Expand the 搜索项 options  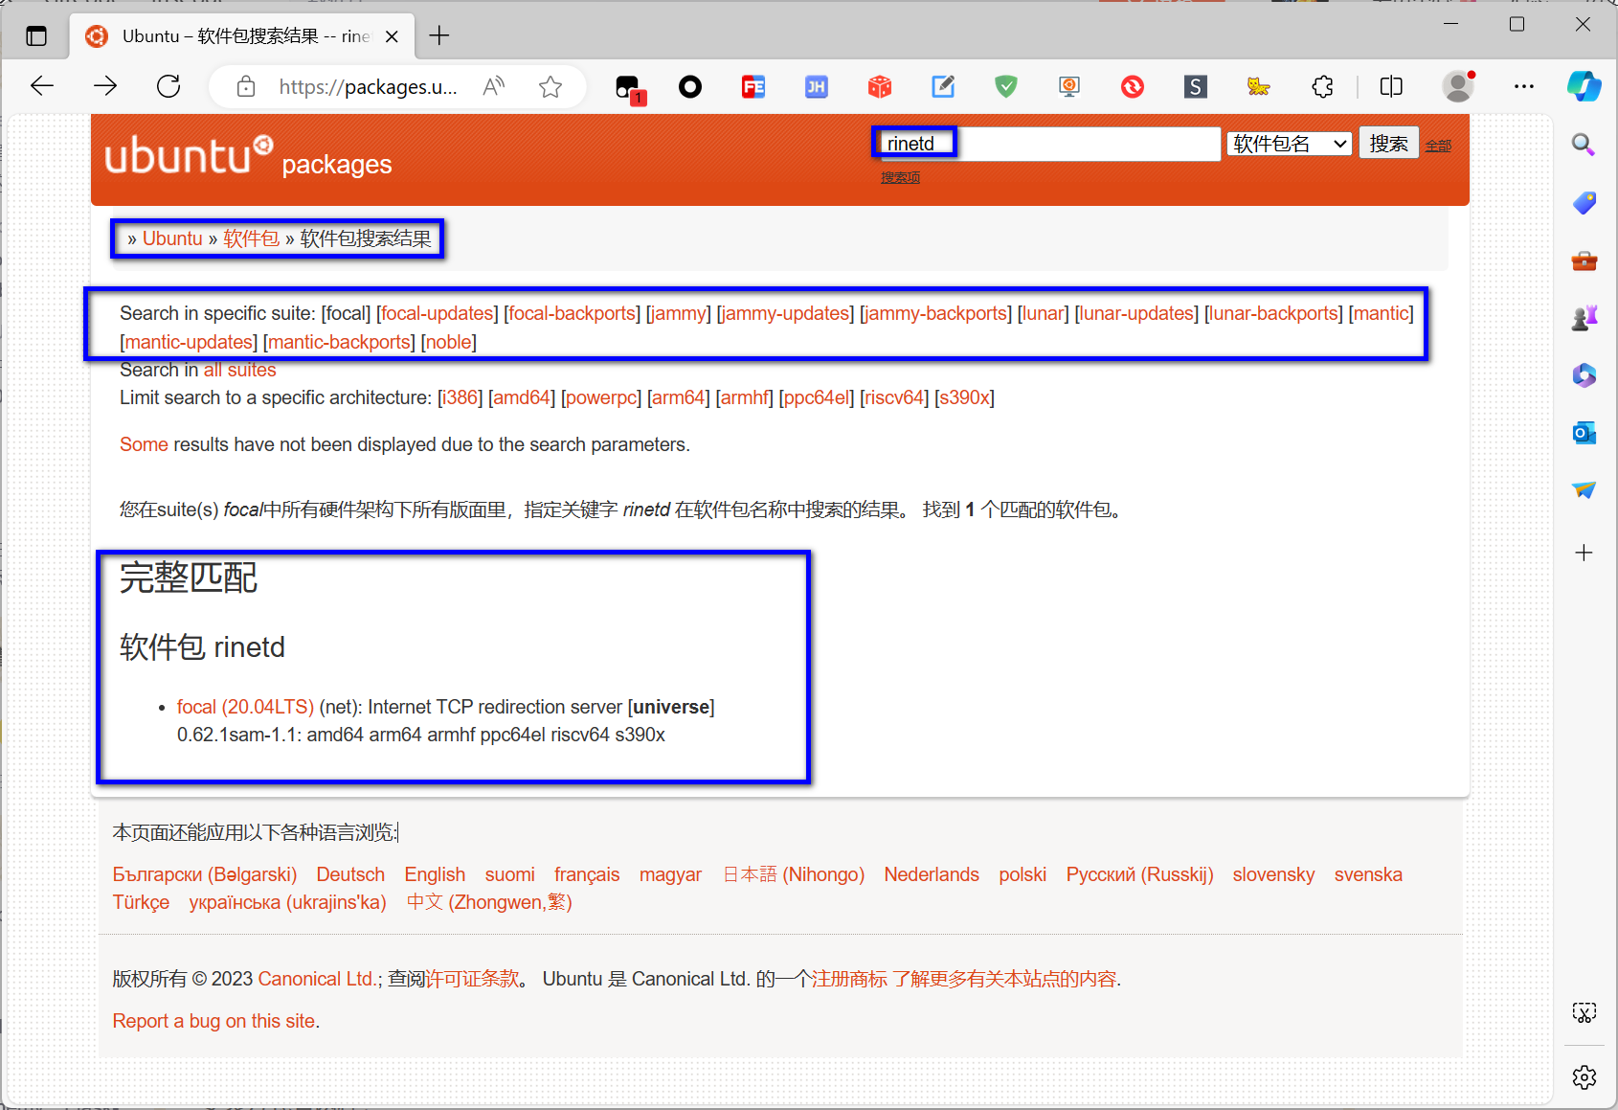(899, 177)
